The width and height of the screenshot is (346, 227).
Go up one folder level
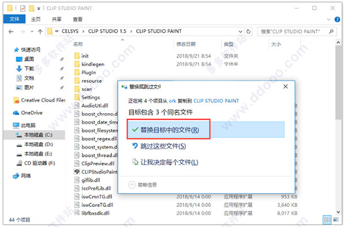40,32
